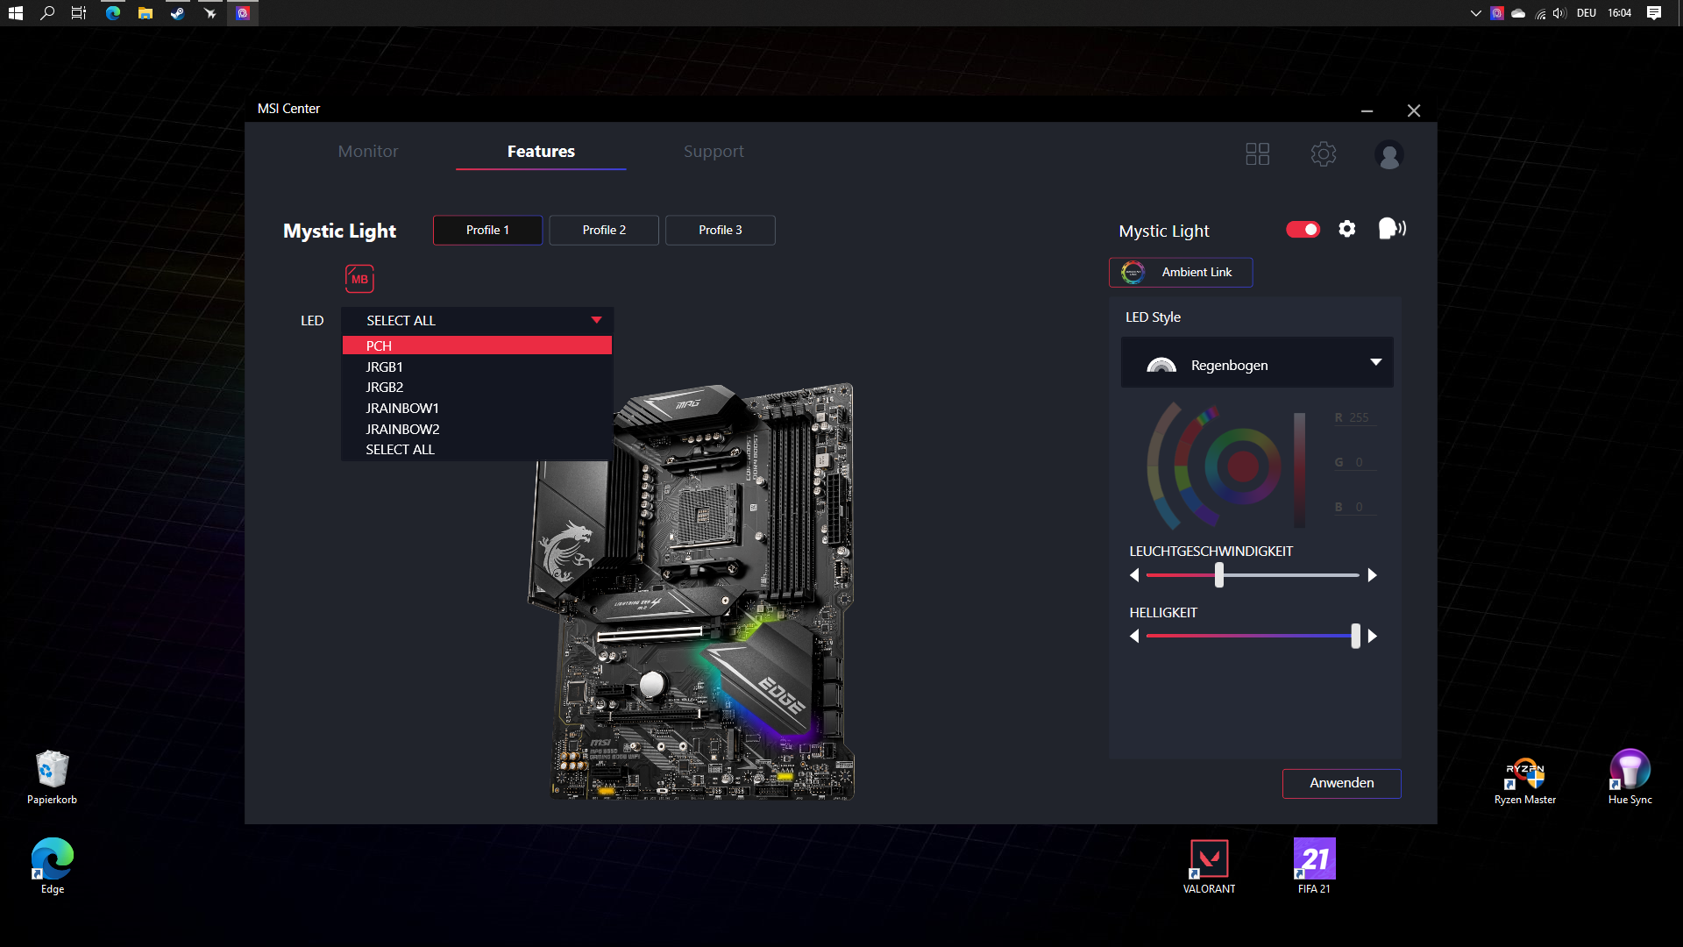Click Steam icon in the taskbar

coord(177,13)
